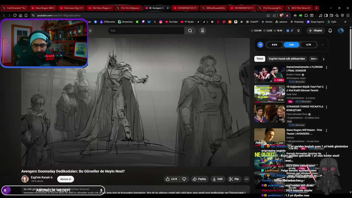Open the Perplexity bookmark
The width and height of the screenshot is (352, 198).
click(x=297, y=22)
